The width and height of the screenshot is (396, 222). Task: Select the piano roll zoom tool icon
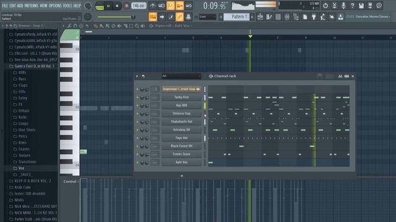(137, 26)
